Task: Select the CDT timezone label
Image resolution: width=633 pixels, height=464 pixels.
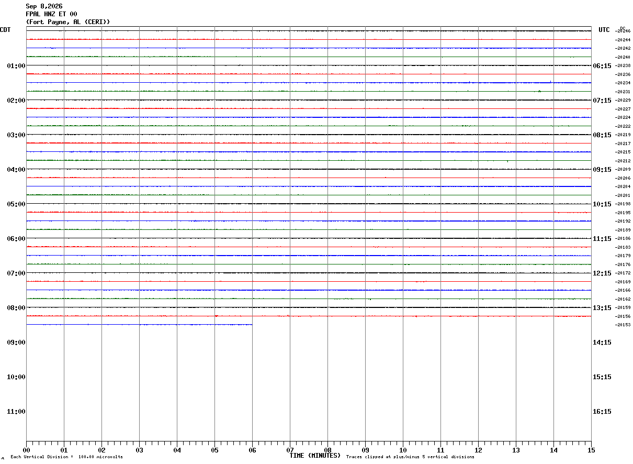Action: coord(6,30)
